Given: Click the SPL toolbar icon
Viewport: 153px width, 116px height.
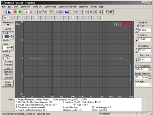Looking at the screenshot, I should (x=76, y=12).
